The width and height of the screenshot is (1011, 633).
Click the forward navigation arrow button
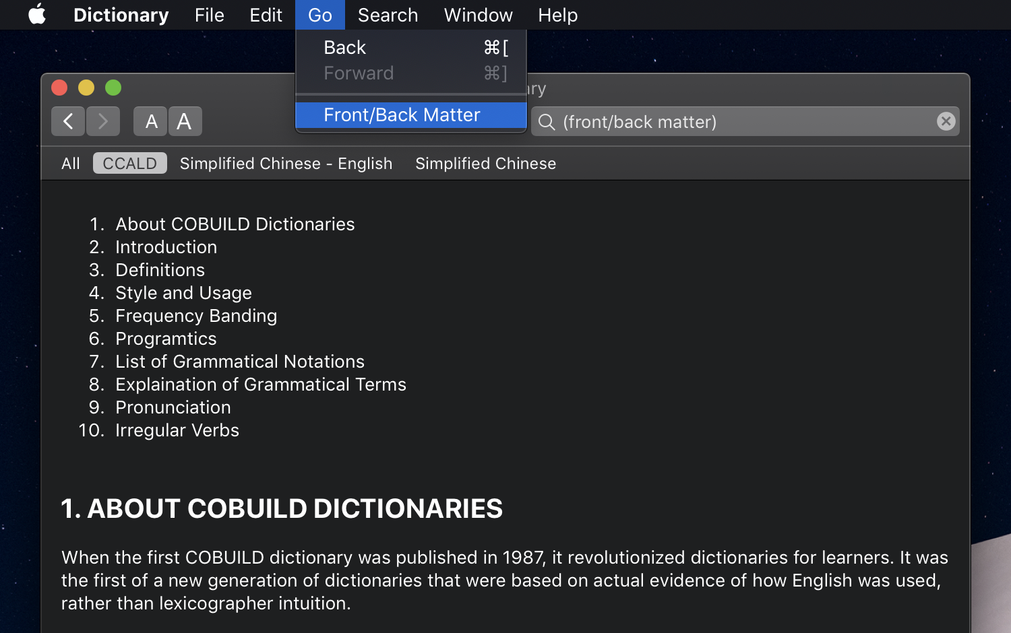103,121
